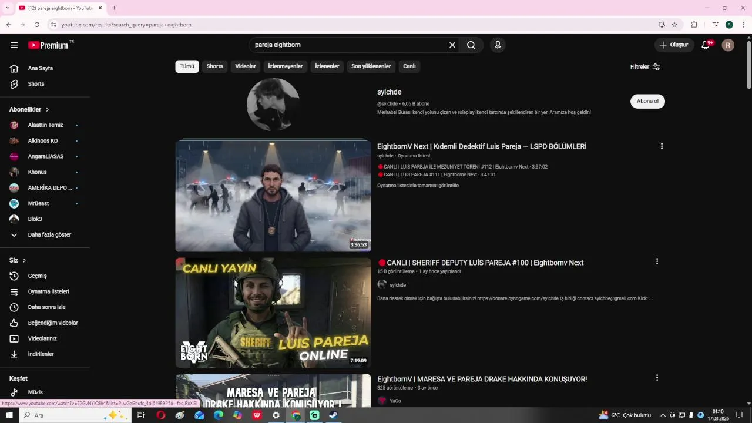Open Windows Start menu

click(x=9, y=415)
